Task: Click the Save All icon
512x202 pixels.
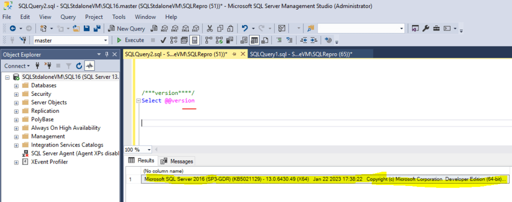Action: 97,28
